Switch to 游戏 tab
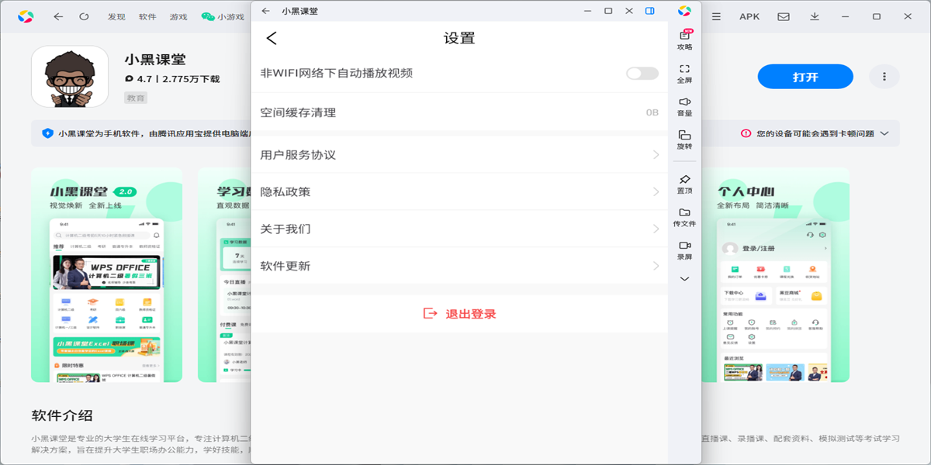Screen dimensions: 931x465 [x=178, y=16]
